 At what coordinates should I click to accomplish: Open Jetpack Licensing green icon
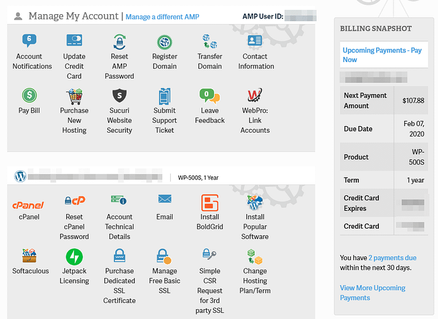click(x=74, y=257)
